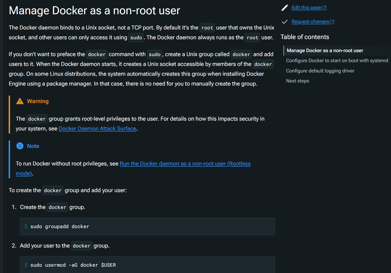This screenshot has width=391, height=273.
Task: Click the dollar prompt in the groupadd code block
Action: (26, 226)
